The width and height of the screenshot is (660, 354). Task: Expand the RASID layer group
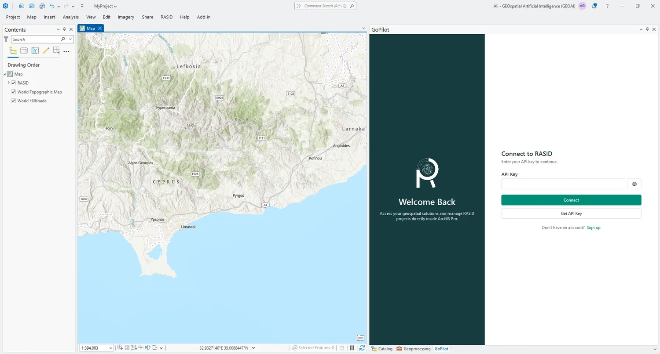click(x=9, y=83)
